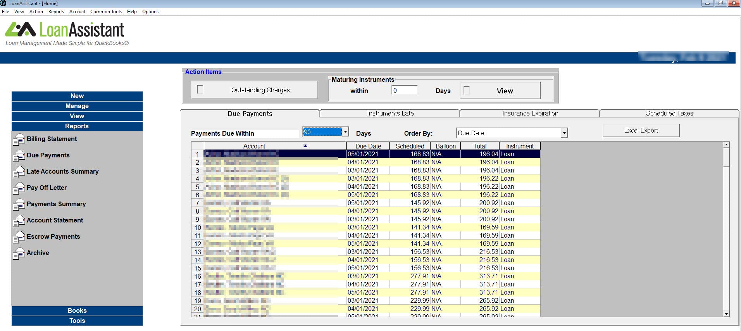Expand the Order By dropdown

tap(564, 133)
